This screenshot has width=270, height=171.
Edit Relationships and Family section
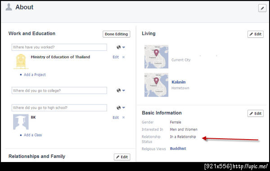[x=122, y=157]
